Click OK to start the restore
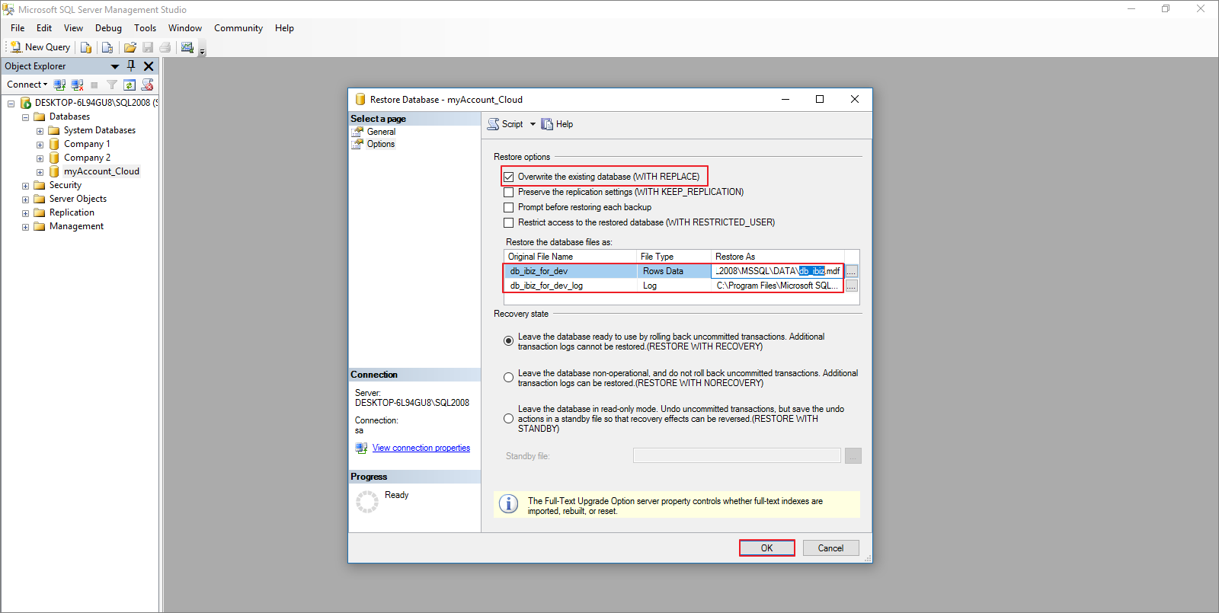The height and width of the screenshot is (613, 1219). click(x=767, y=548)
